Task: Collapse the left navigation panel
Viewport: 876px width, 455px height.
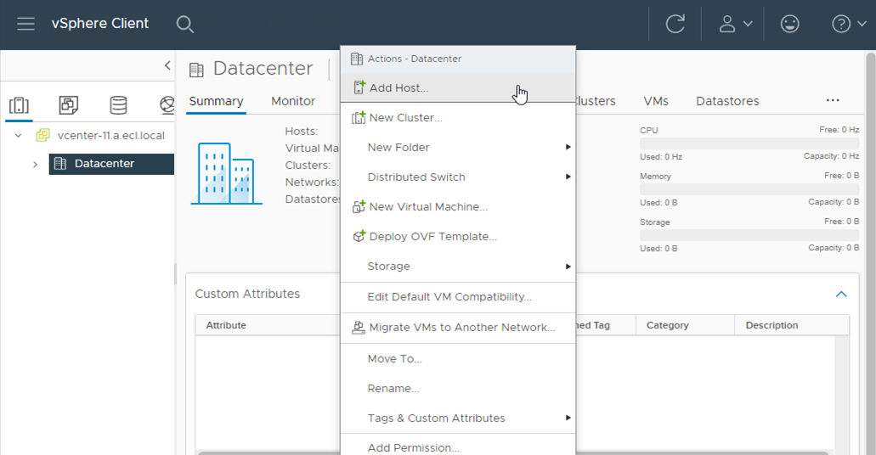Action: point(167,65)
